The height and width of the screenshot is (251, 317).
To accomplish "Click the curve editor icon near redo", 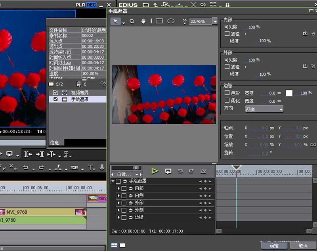I will (x=203, y=171).
